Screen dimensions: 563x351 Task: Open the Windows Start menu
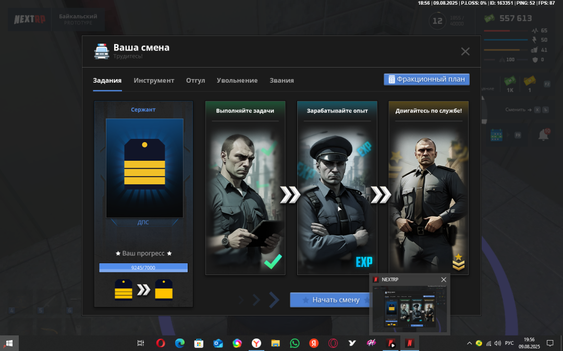pyautogui.click(x=9, y=343)
